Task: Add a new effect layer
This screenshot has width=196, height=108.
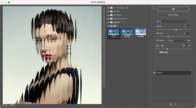Action: (171, 105)
